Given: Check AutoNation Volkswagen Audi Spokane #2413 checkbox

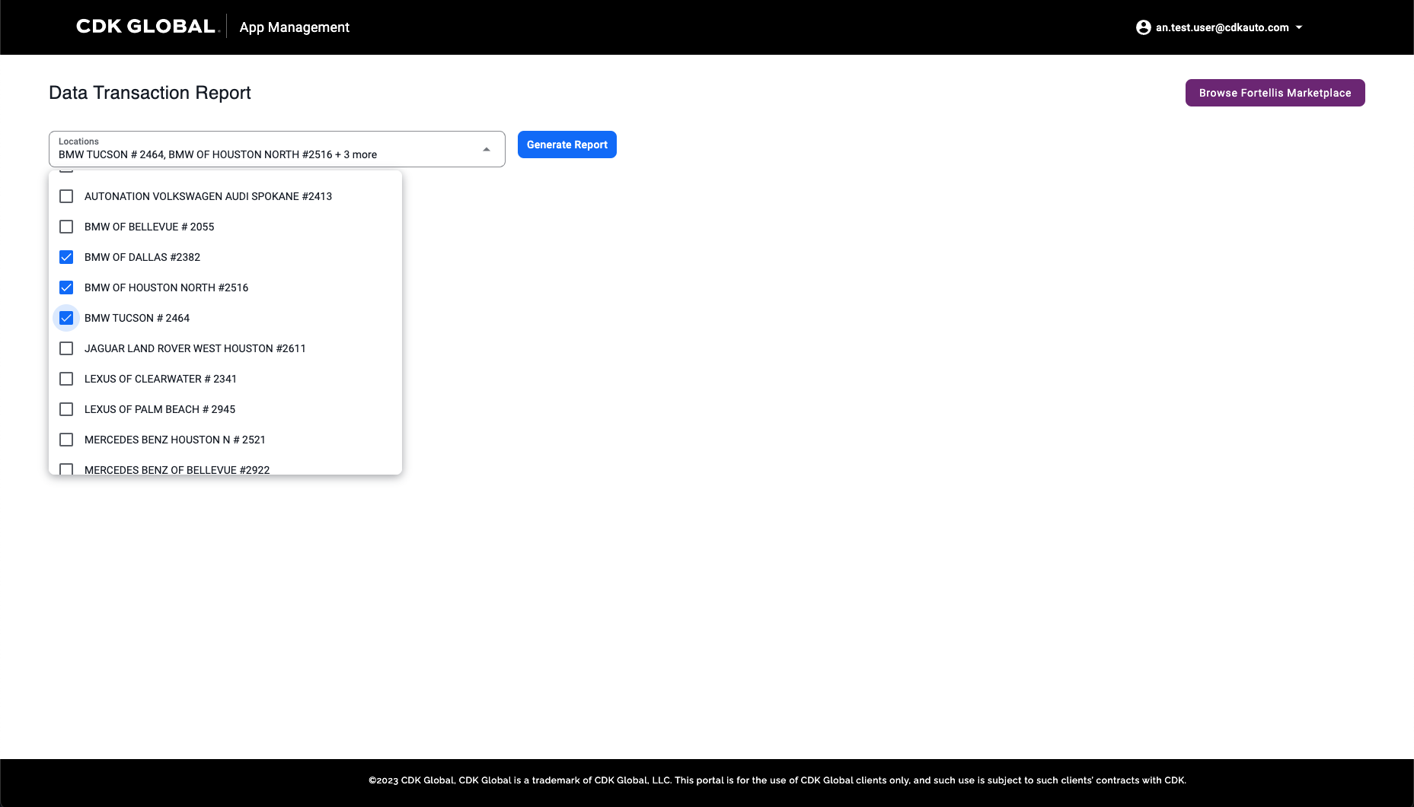Looking at the screenshot, I should tap(66, 196).
